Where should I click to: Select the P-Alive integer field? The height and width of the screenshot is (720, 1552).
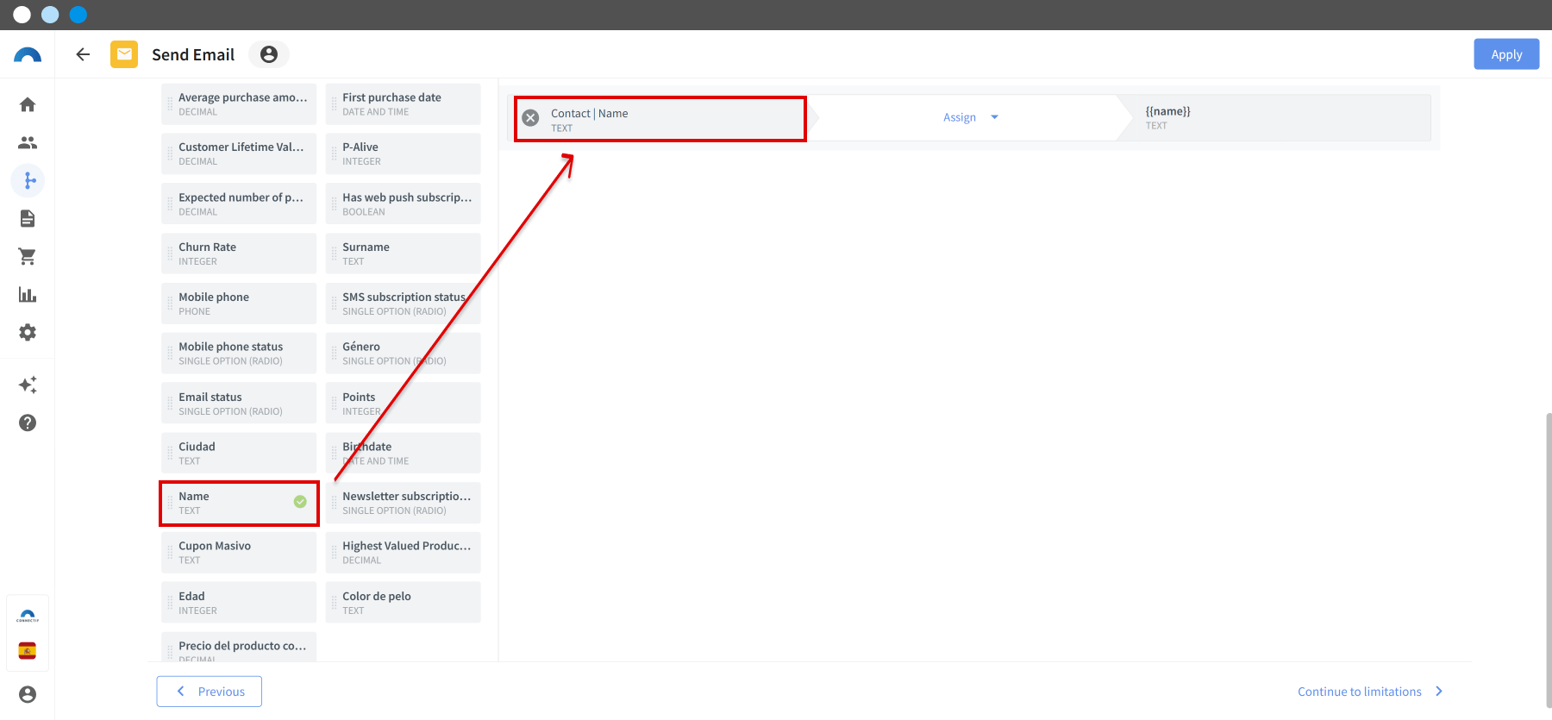coord(403,153)
